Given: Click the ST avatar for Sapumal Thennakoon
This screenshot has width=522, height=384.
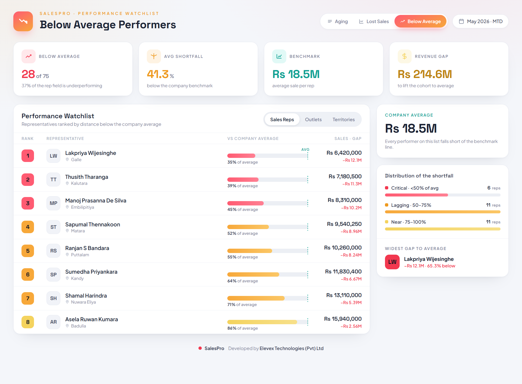Looking at the screenshot, I should [53, 227].
